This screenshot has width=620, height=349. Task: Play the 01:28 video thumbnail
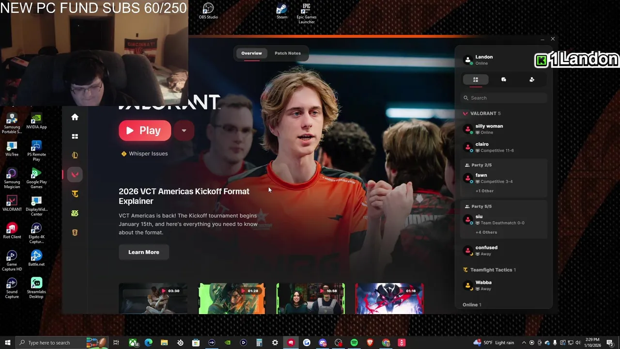(232, 299)
